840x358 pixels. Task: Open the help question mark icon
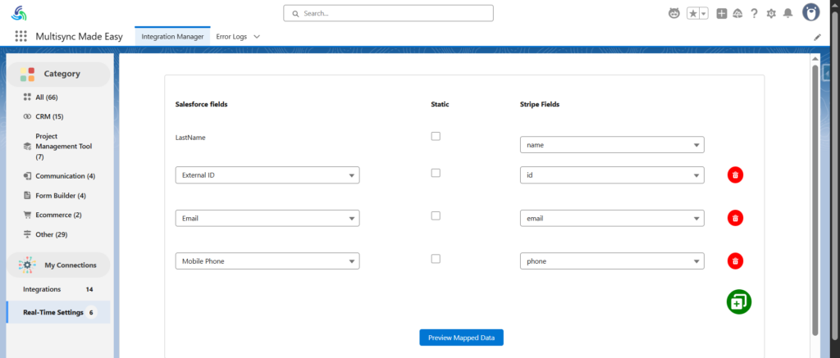tap(755, 13)
